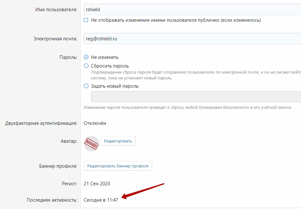301x209 pixels.
Task: Click the 'Двухфакторная аутентификация:' label
Action: [x=41, y=123]
